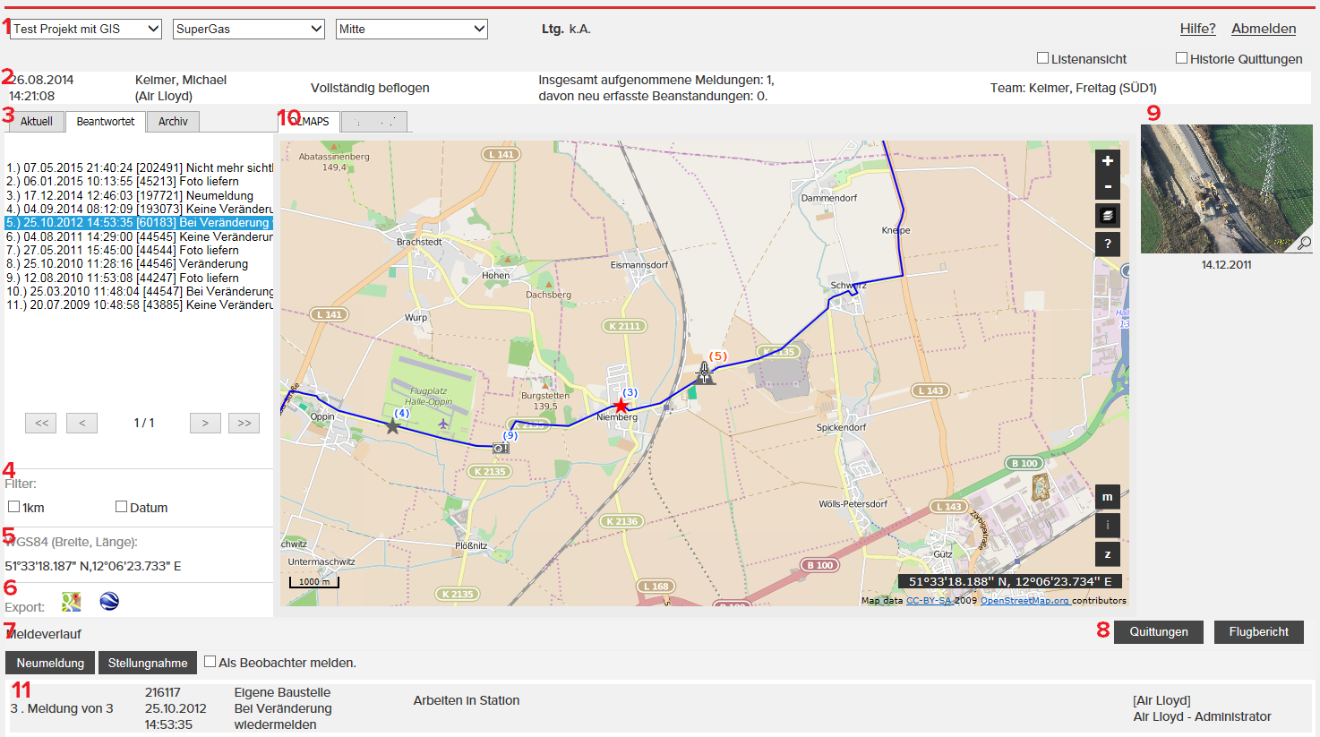Screen dimensions: 1320x737
Task: Go to first page with << button
Action: pyautogui.click(x=42, y=423)
